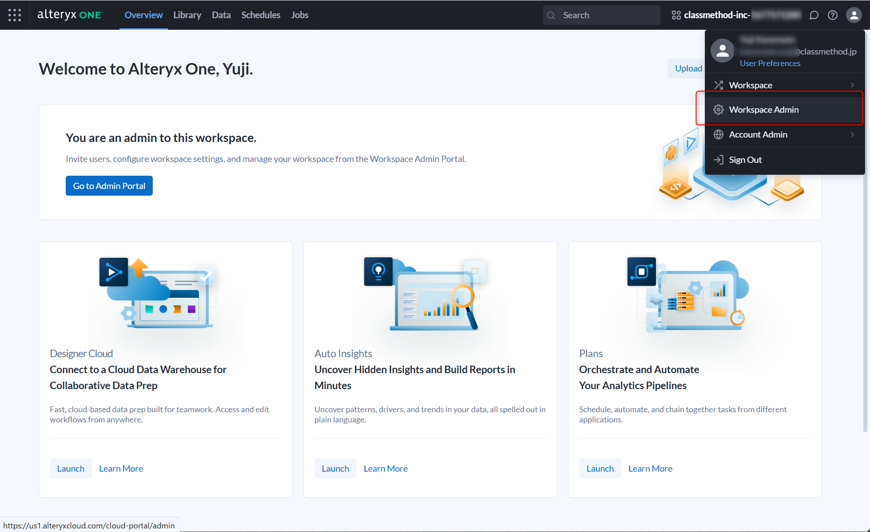
Task: Open the app launcher grid icon
Action: 15,15
